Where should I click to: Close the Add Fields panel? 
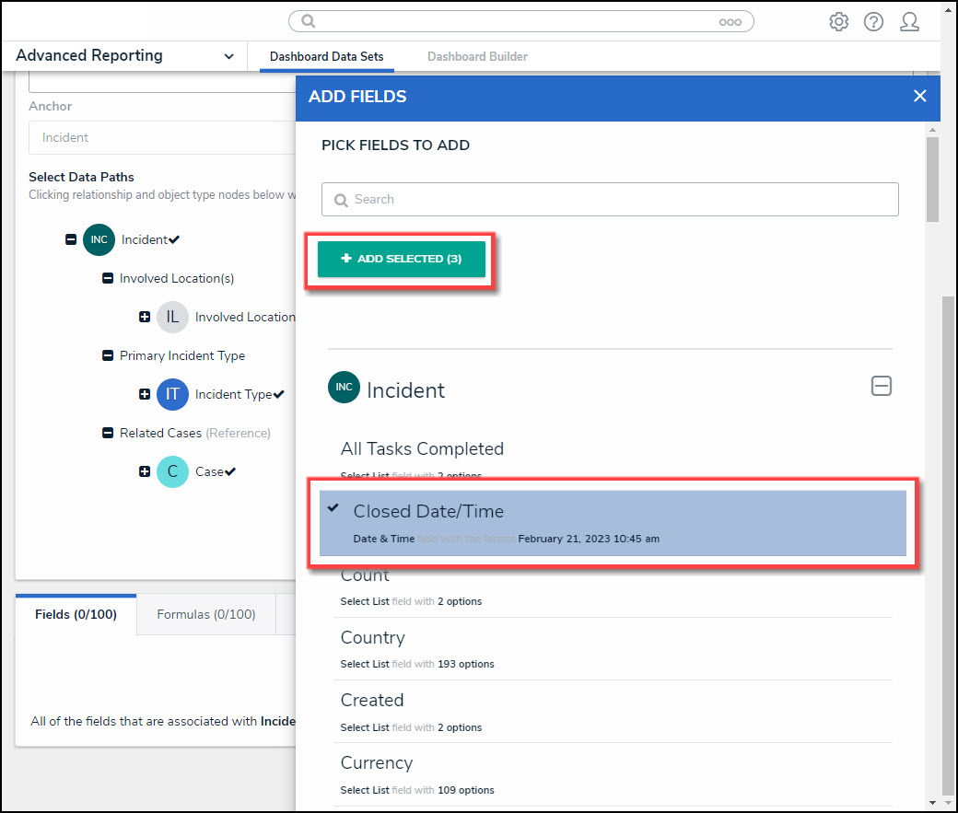tap(919, 97)
